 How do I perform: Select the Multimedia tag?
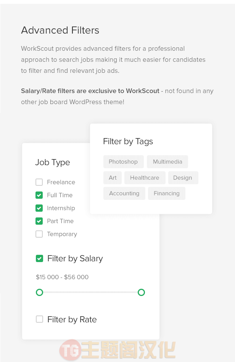167,162
